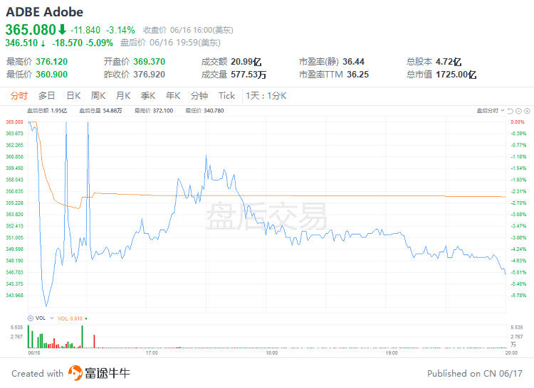Click the after-hours price 346.510
The image size is (534, 388).
21,43
